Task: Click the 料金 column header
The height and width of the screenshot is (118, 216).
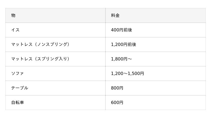Action: [x=115, y=16]
